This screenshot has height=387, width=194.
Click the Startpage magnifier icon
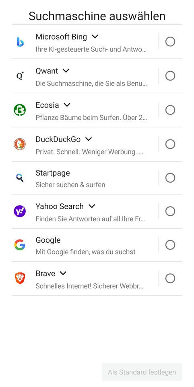20,177
